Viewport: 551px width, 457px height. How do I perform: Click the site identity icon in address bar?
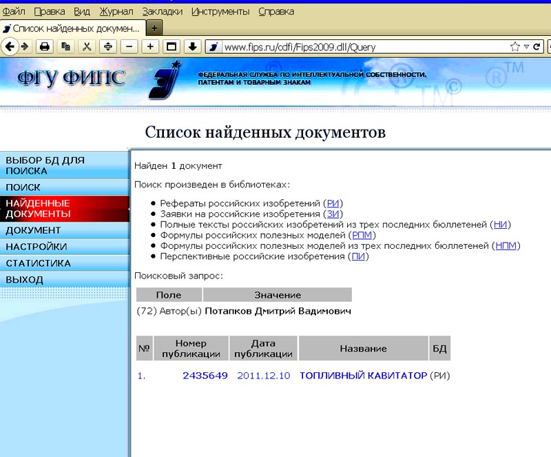click(x=214, y=47)
